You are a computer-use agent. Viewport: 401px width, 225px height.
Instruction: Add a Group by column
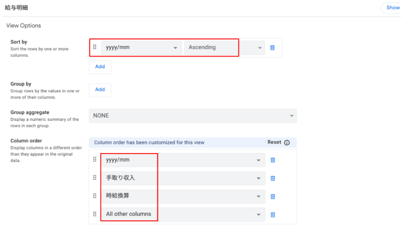(100, 90)
